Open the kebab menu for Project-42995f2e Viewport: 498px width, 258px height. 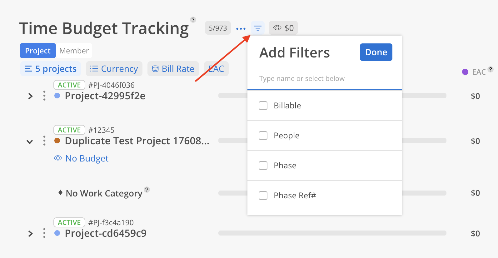[x=44, y=96]
